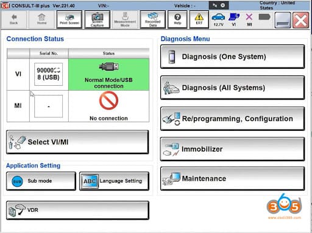Viewport: 312px width, 233px height.
Task: Open Diagnosis (All Systems)
Action: click(x=232, y=88)
